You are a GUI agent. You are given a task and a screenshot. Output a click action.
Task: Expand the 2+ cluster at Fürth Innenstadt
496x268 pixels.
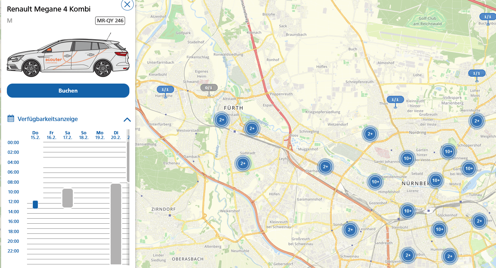click(x=222, y=120)
